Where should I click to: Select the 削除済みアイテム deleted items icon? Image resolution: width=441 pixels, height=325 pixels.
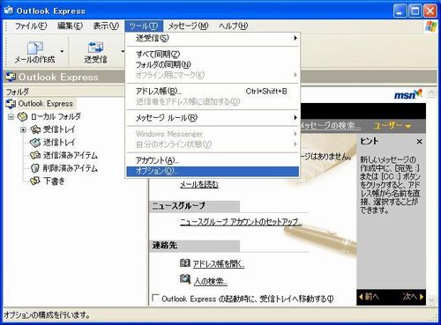pos(35,168)
